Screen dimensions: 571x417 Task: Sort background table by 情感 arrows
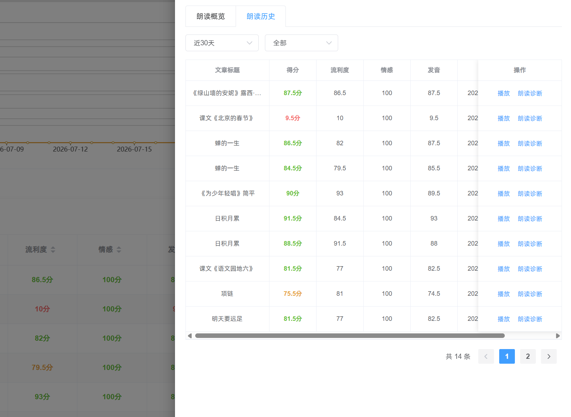pyautogui.click(x=119, y=249)
